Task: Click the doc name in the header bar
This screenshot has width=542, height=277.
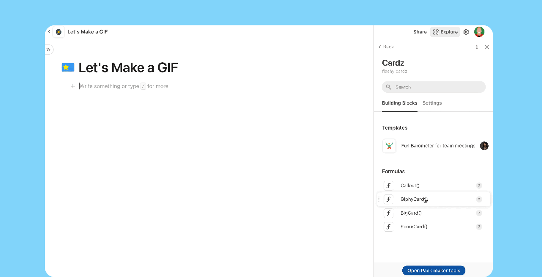Action: click(88, 32)
